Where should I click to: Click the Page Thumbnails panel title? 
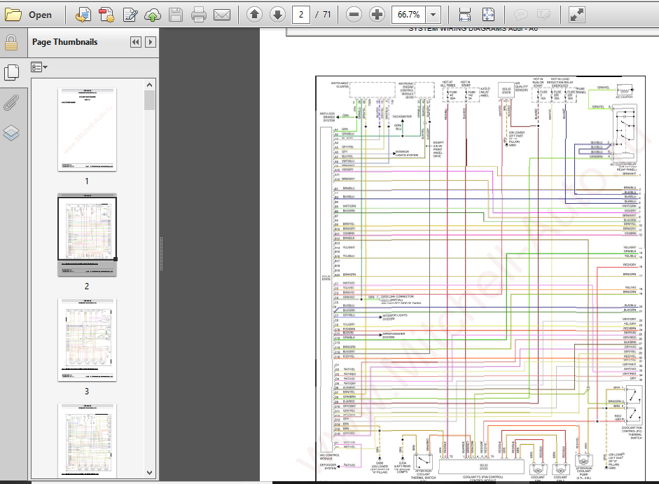(64, 42)
